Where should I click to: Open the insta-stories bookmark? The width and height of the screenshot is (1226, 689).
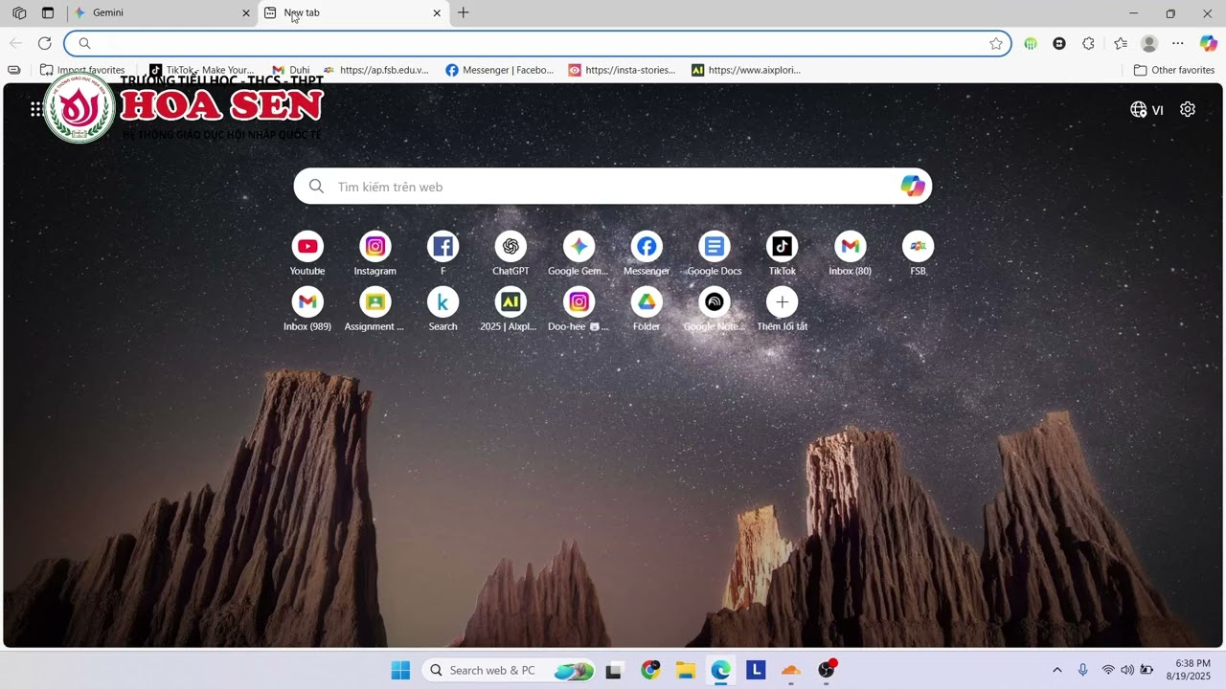(x=622, y=70)
